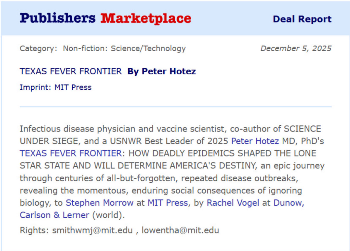Open the "Imprint: MIT Press" line
Screen dimensions: 350x251
pyautogui.click(x=56, y=87)
